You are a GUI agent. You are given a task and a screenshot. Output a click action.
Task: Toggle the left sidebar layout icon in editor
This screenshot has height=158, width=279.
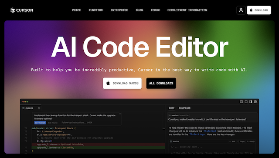[241, 102]
